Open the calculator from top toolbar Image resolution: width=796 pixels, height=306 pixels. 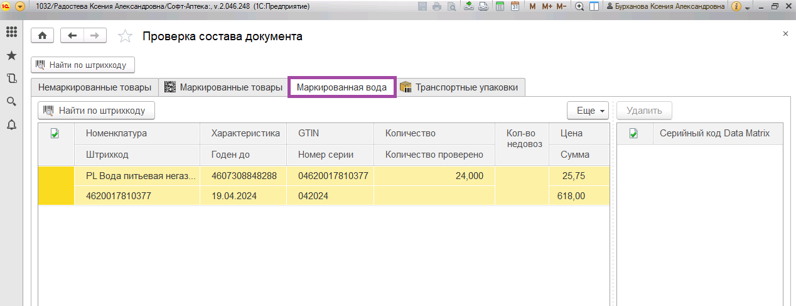[500, 6]
